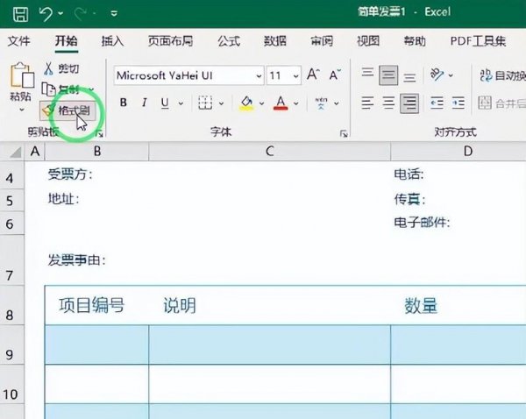Click the 复制 button
Viewport: 526px width, 419px height.
point(60,89)
